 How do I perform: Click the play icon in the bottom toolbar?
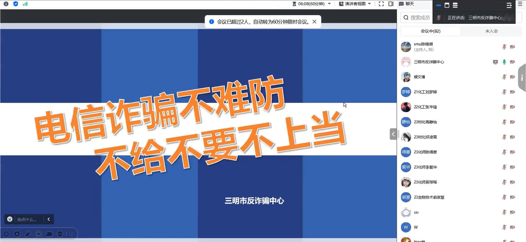point(17,234)
